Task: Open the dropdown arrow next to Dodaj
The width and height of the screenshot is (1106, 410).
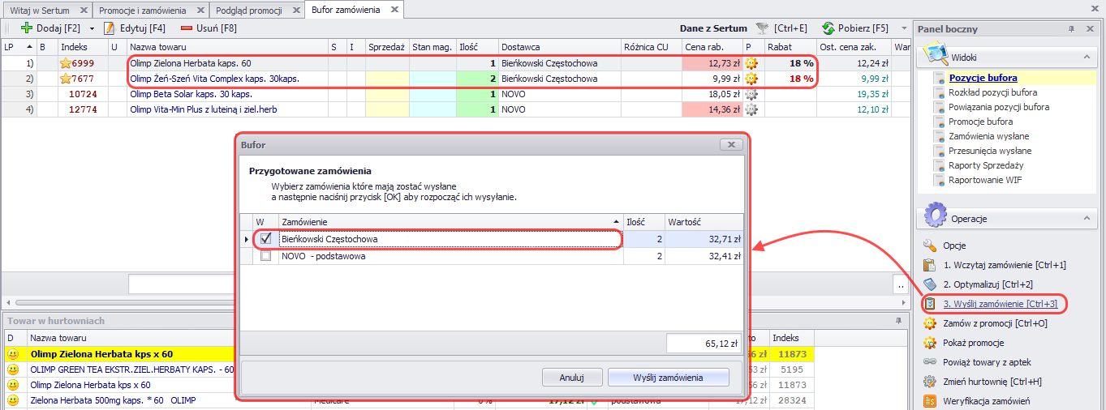Action: [x=92, y=28]
